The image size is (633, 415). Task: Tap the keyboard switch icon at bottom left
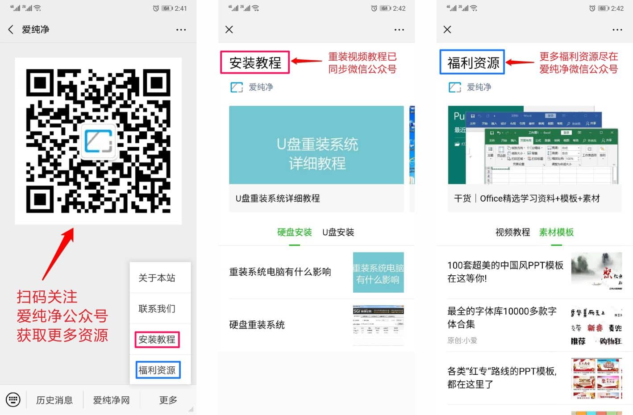pyautogui.click(x=13, y=399)
